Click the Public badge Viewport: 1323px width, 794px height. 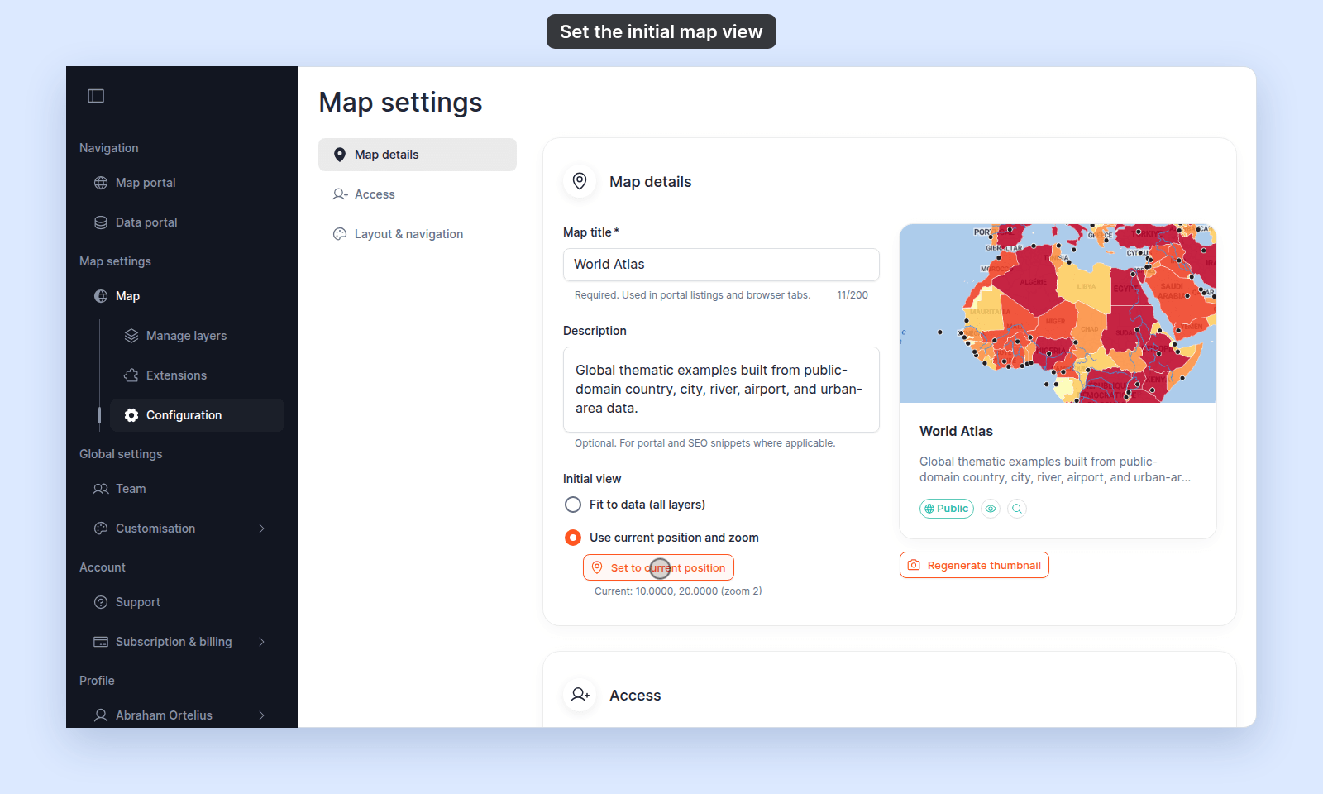(946, 509)
